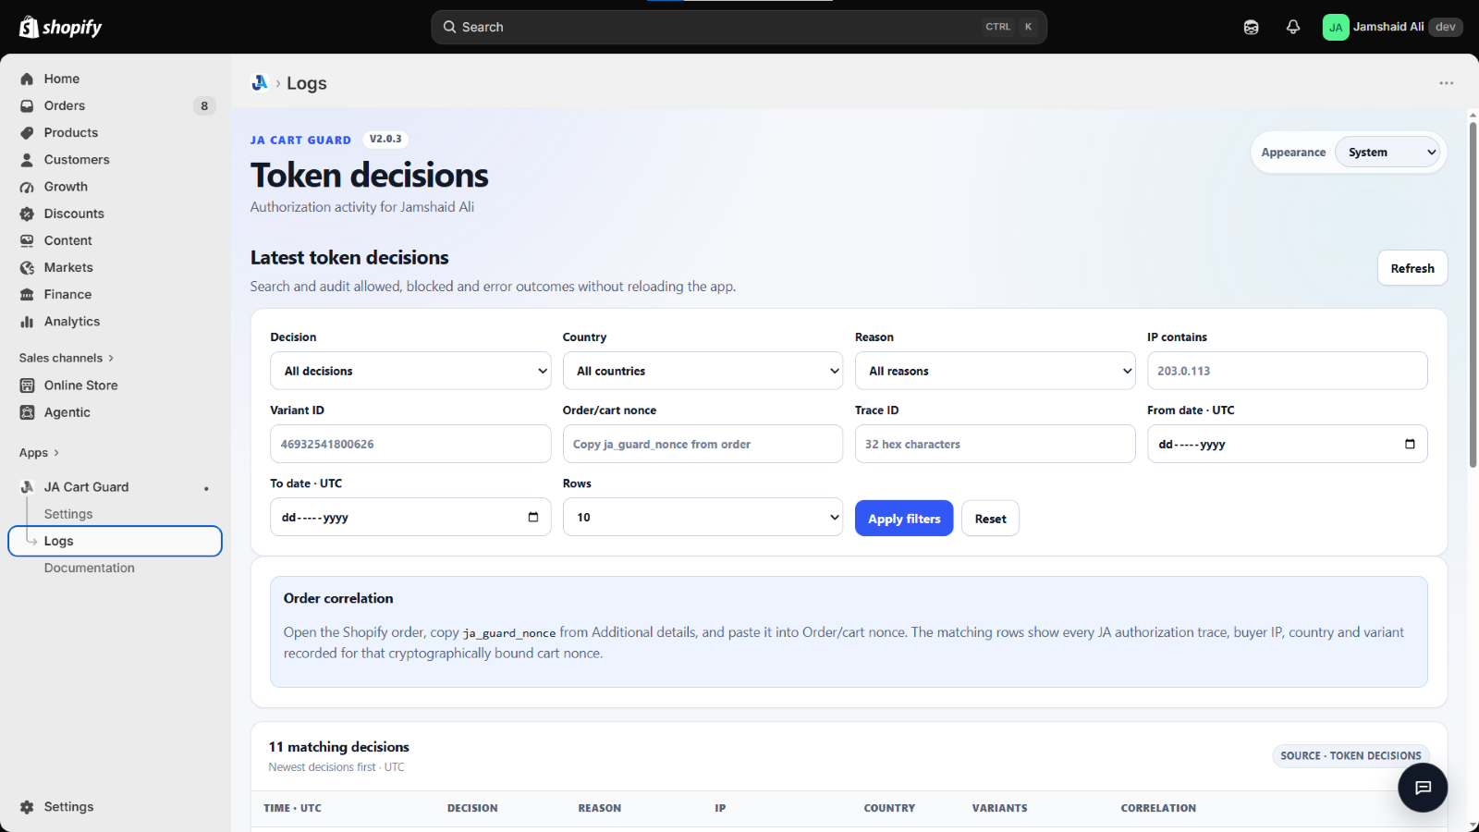1479x832 pixels.
Task: Open the To date calendar picker icon
Action: click(532, 517)
